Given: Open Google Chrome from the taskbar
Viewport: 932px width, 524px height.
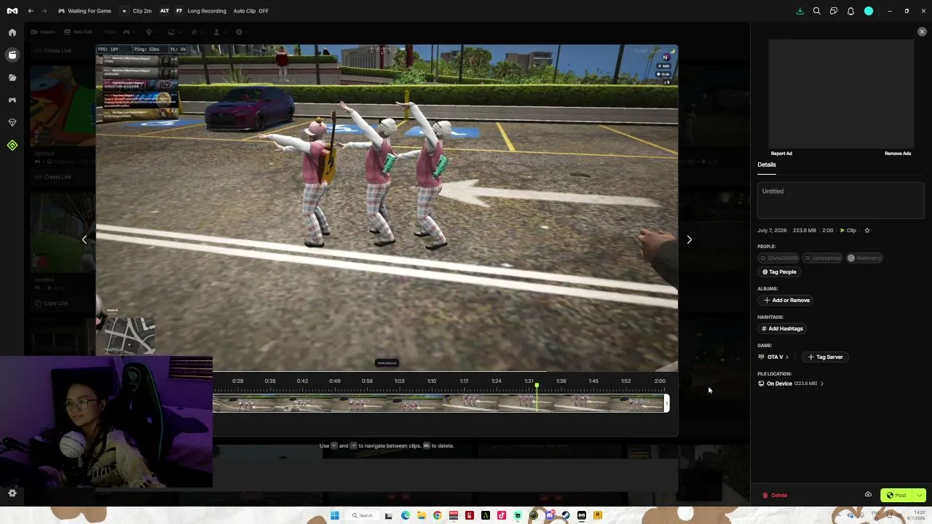Looking at the screenshot, I should pos(437,516).
